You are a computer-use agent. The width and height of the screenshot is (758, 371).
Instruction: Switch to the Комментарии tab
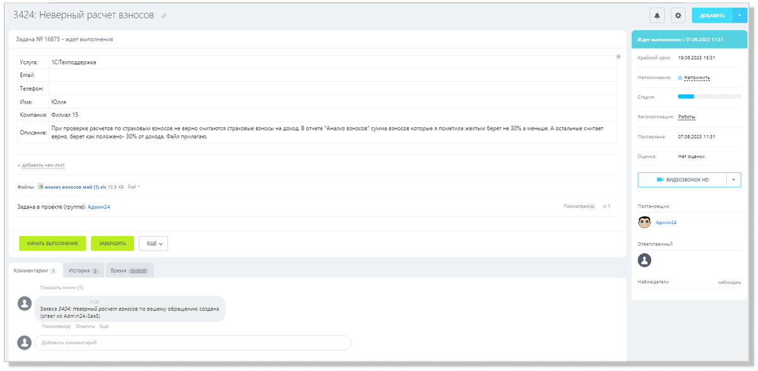pyautogui.click(x=35, y=271)
